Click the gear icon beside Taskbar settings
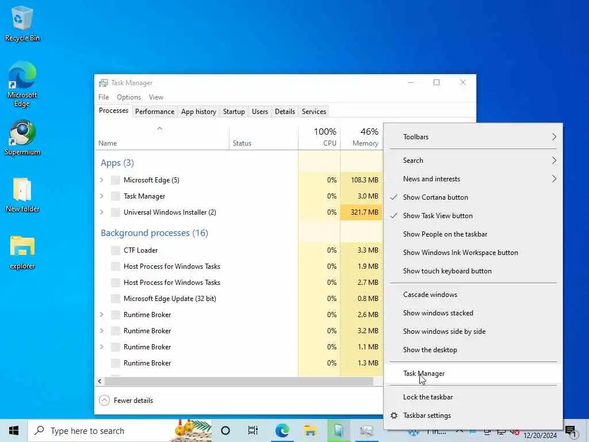Image resolution: width=589 pixels, height=442 pixels. pyautogui.click(x=393, y=416)
